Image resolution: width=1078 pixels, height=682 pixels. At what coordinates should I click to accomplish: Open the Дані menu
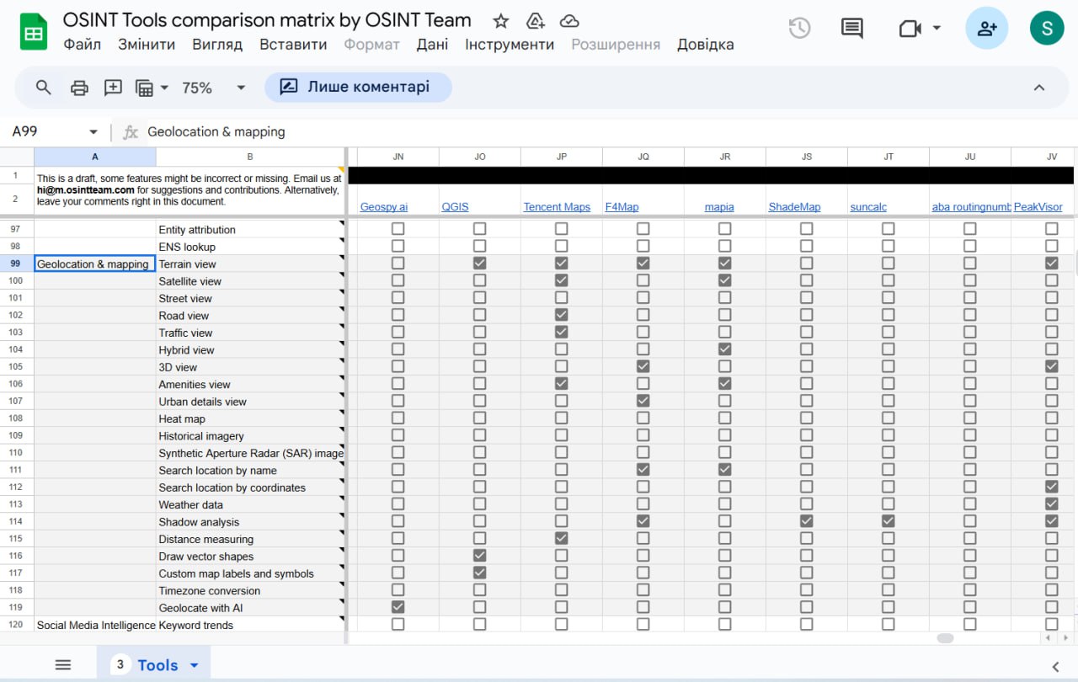432,44
